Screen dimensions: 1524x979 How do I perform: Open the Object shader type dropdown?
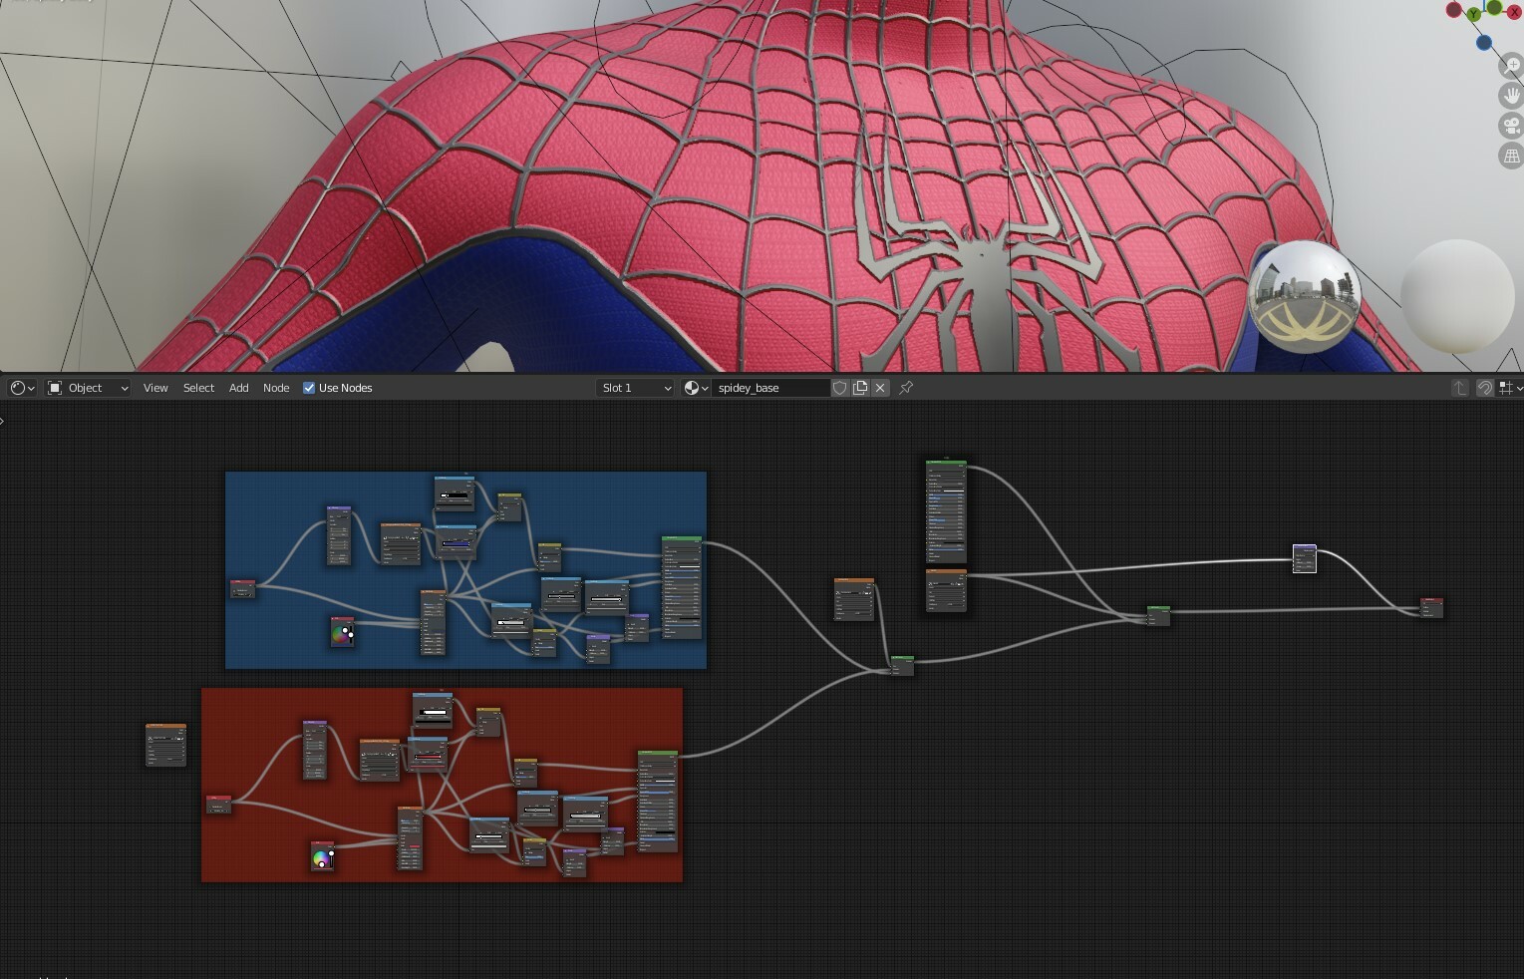coord(88,388)
